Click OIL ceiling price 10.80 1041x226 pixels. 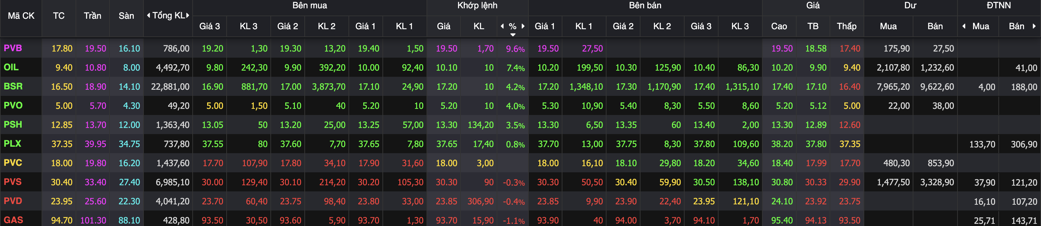[x=95, y=68]
